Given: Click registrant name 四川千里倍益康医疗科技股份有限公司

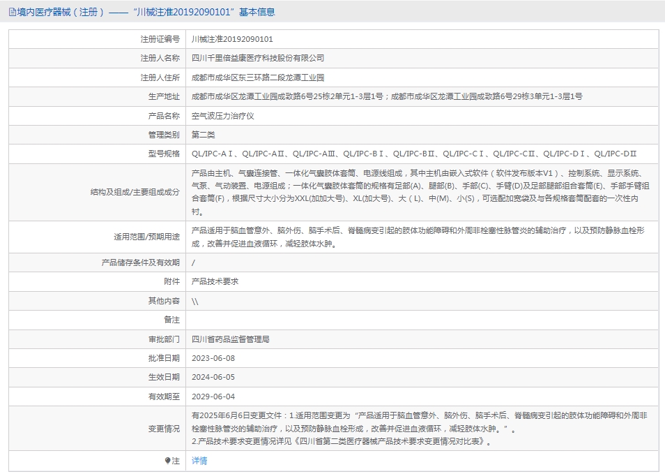Looking at the screenshot, I should pyautogui.click(x=258, y=58).
